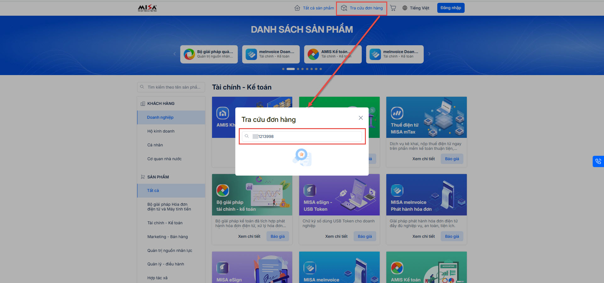Click the globe language icon
The width and height of the screenshot is (604, 283).
405,8
